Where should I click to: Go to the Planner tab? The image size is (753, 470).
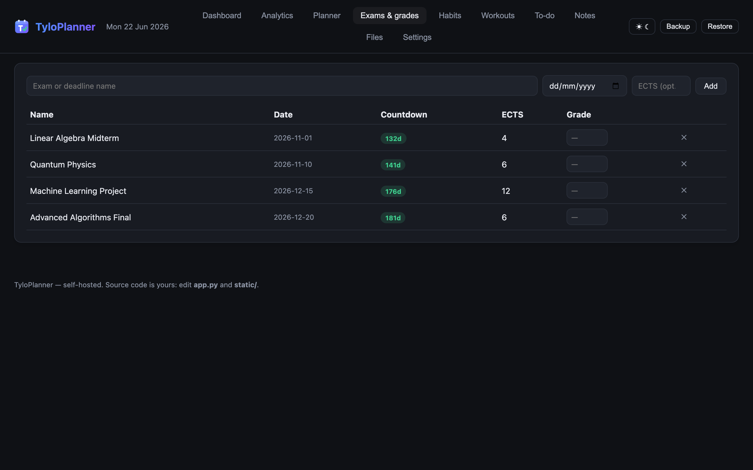point(327,16)
